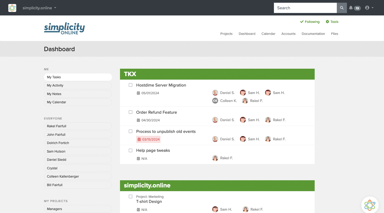Focus the Search input field

pos(305,8)
